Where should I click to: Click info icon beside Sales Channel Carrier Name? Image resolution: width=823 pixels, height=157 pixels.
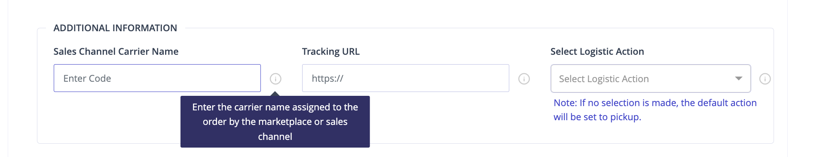coord(275,79)
